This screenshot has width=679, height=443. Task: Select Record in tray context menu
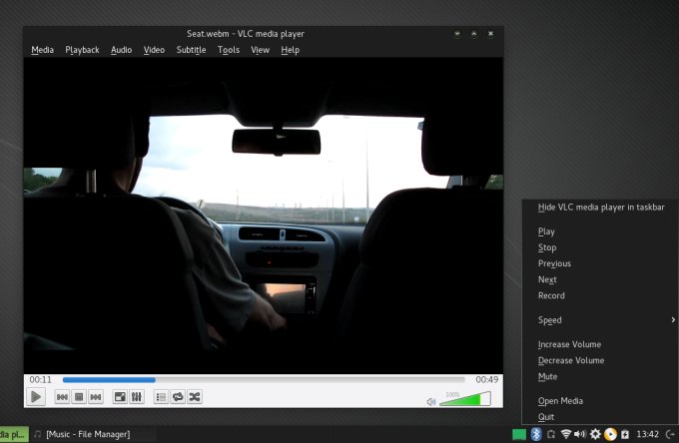click(x=601, y=295)
